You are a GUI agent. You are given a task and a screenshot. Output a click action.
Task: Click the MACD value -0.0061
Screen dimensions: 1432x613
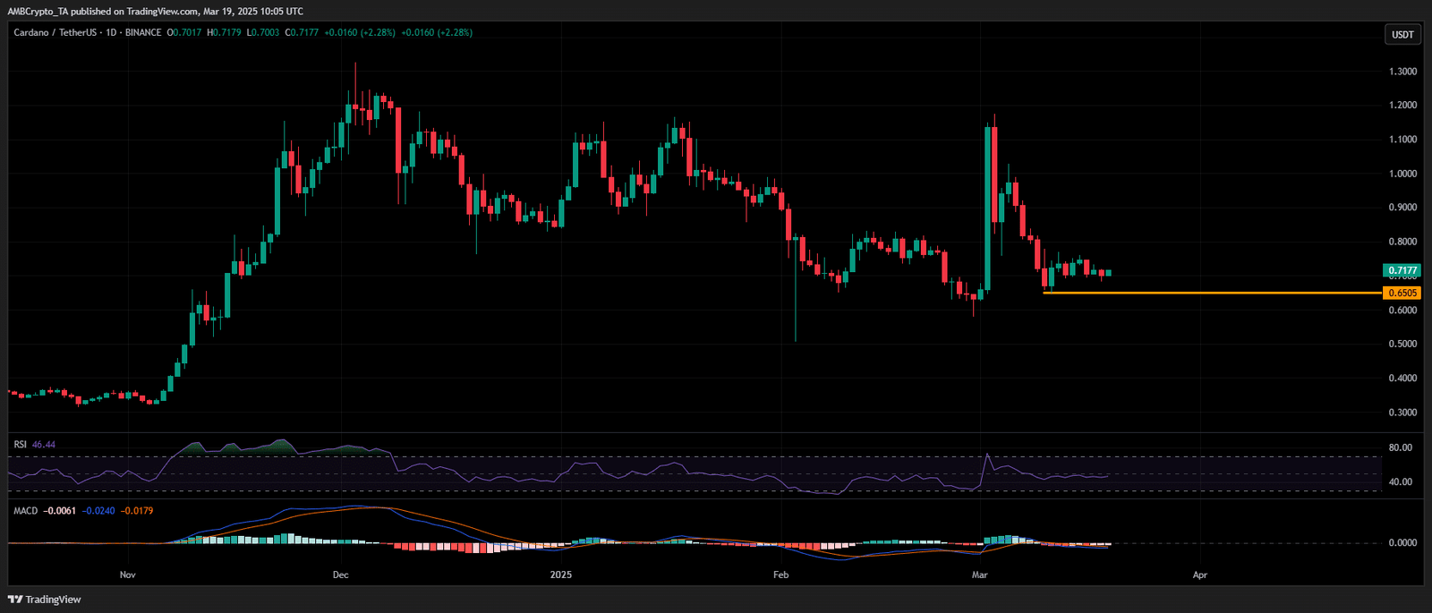coord(60,511)
